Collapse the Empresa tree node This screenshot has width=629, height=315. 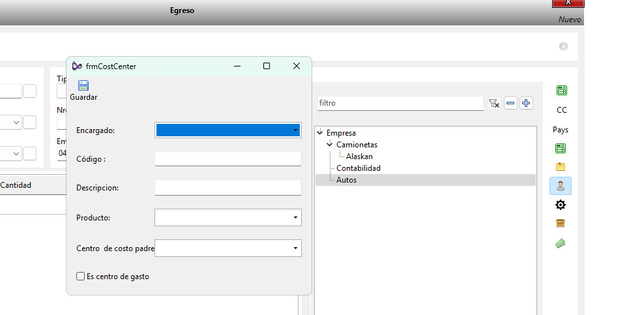pyautogui.click(x=319, y=133)
